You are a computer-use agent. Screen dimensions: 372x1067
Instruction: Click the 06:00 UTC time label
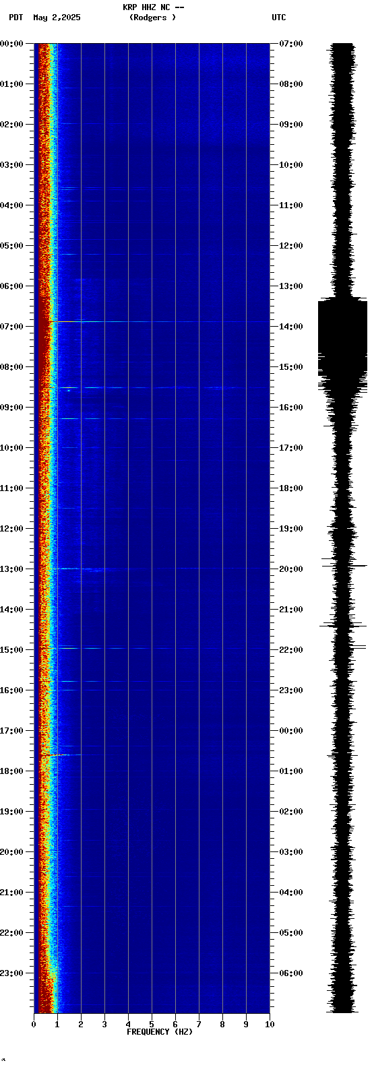click(x=291, y=973)
